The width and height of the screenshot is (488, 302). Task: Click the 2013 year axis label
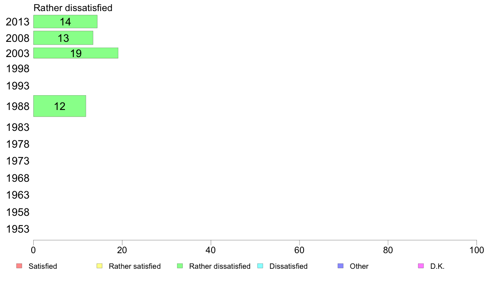coord(18,22)
